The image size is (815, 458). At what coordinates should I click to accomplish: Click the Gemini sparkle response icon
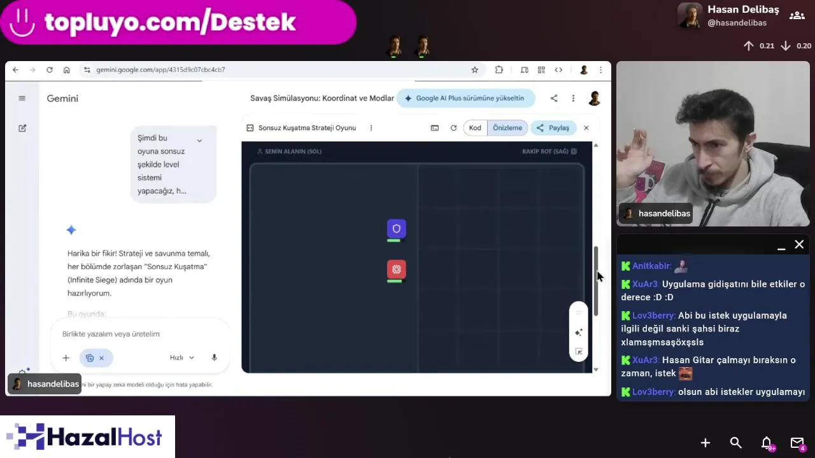71,230
